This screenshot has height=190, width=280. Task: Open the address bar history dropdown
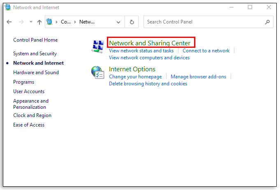click(x=118, y=22)
